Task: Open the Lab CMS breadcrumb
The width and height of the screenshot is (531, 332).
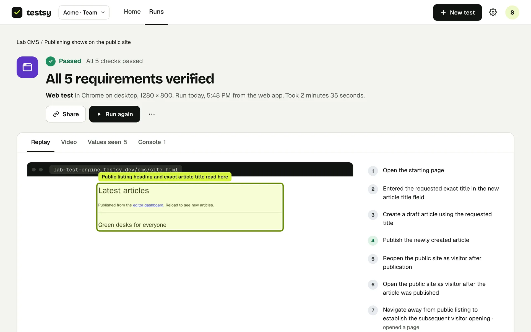Action: (x=28, y=42)
